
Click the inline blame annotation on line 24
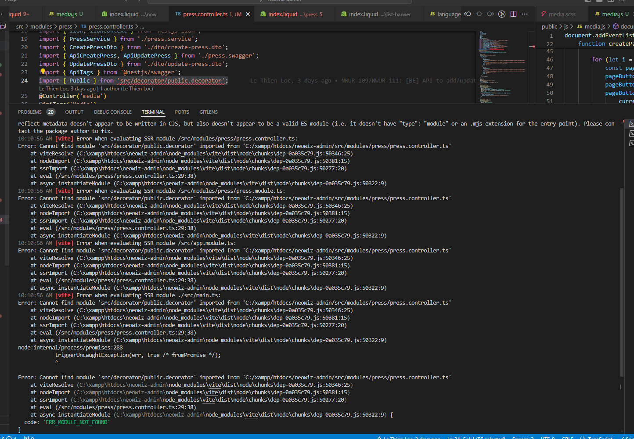point(363,81)
